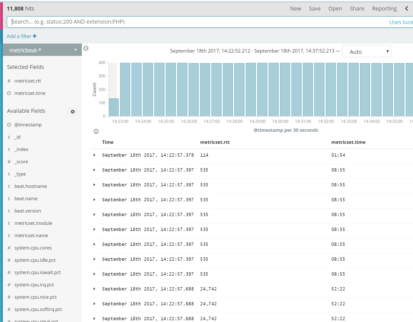413x322 pixels.
Task: Click the 01:54 metricset.time cell
Action: pos(338,155)
